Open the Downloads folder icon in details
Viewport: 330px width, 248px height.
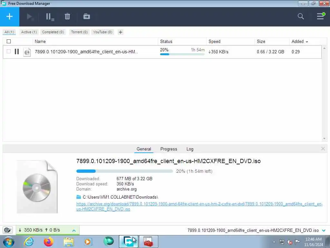click(79, 197)
